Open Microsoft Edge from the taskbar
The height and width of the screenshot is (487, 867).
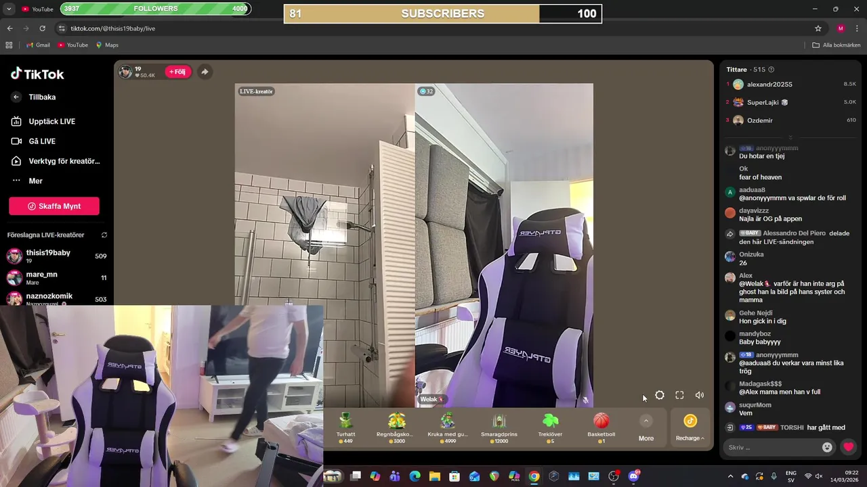pyautogui.click(x=415, y=476)
